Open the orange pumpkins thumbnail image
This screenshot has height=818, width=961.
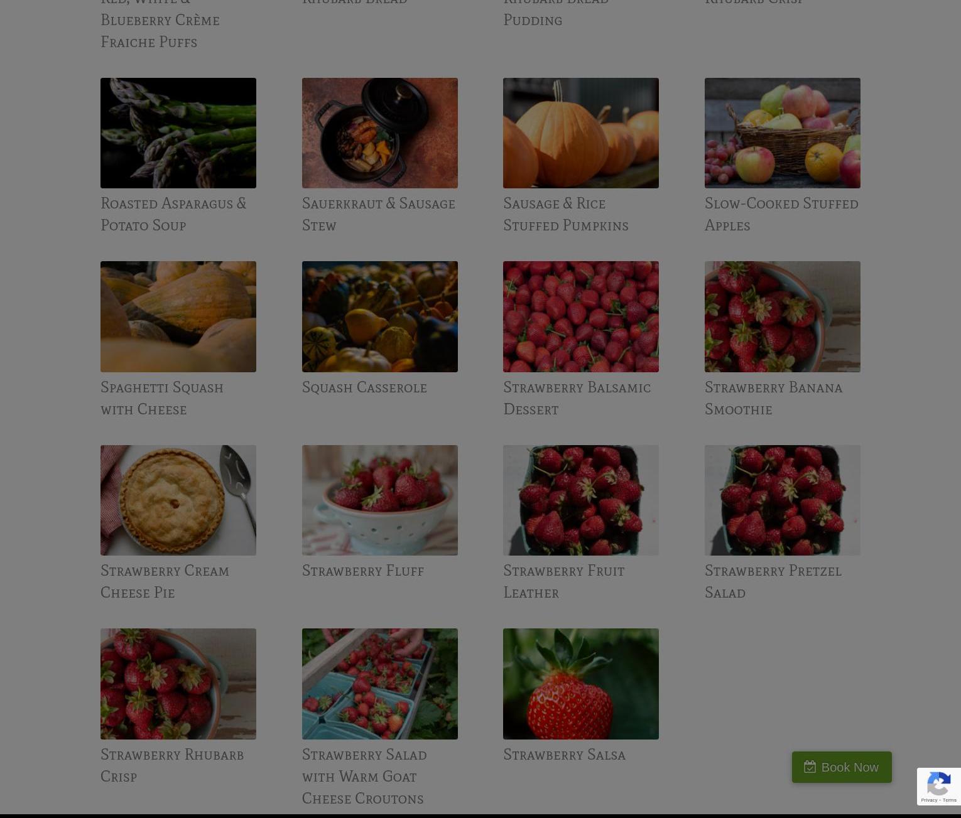point(581,133)
